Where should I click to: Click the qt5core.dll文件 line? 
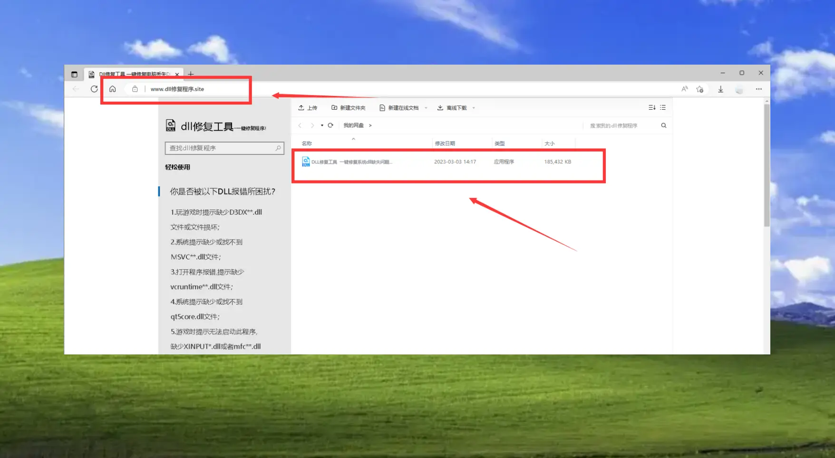[195, 317]
